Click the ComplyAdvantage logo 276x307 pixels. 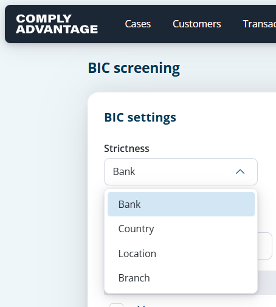click(57, 24)
